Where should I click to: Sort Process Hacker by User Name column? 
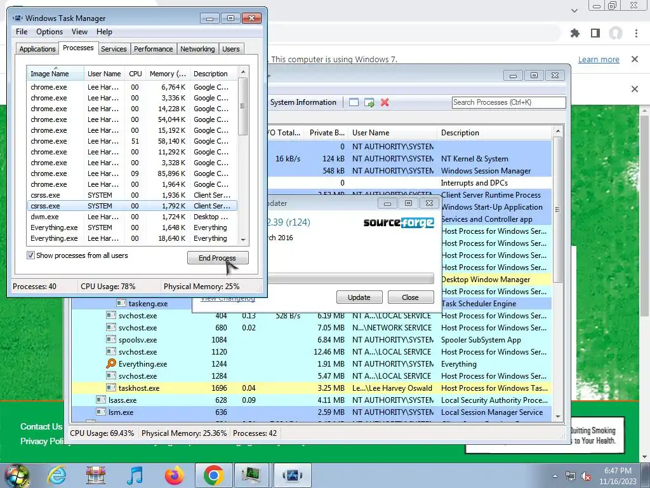[392, 133]
